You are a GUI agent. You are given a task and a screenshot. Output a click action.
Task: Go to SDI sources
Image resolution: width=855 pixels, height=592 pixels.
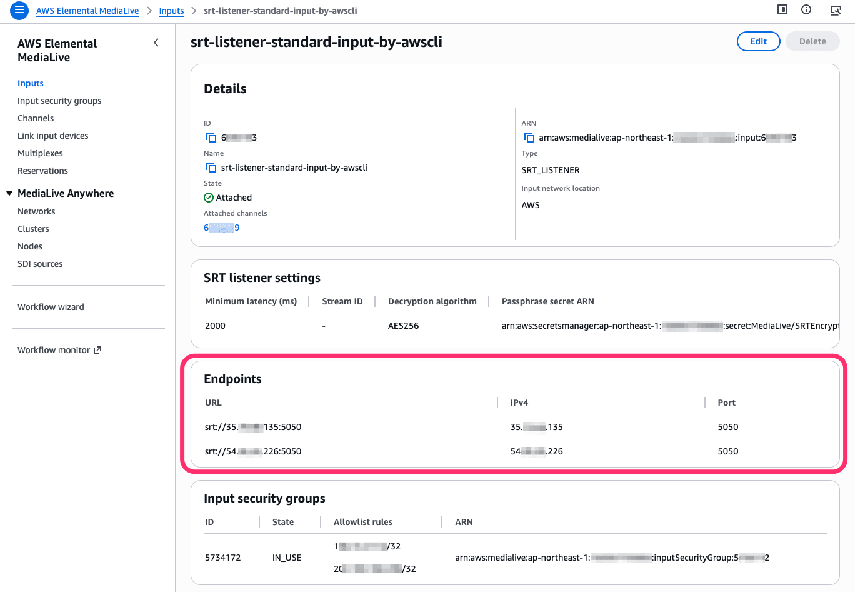(40, 264)
